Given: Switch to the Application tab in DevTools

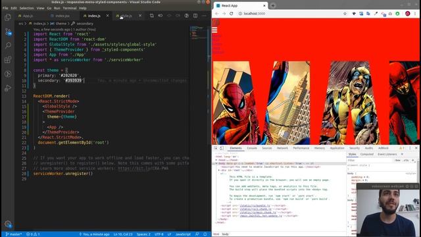Looking at the screenshot, I should pos(337,148).
